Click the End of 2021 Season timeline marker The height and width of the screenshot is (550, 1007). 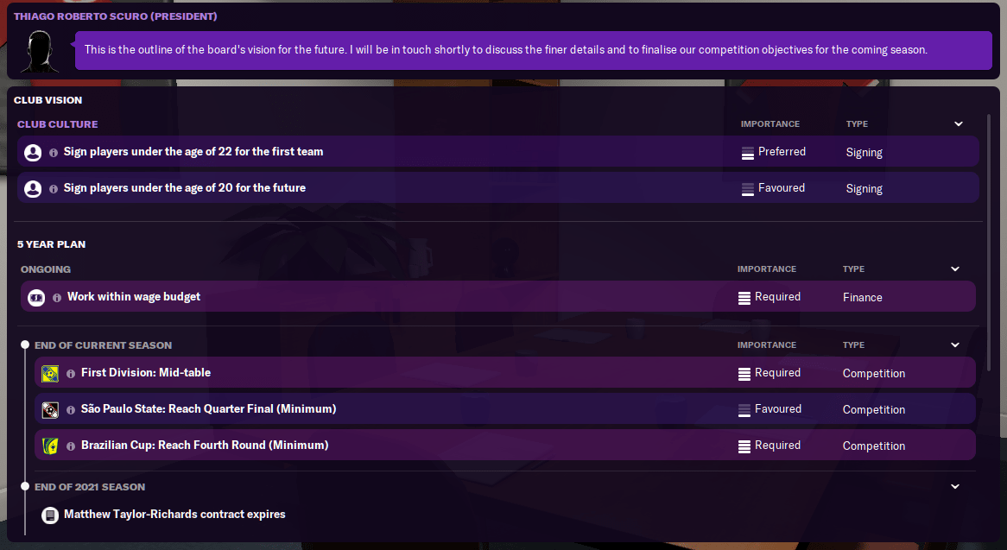25,487
